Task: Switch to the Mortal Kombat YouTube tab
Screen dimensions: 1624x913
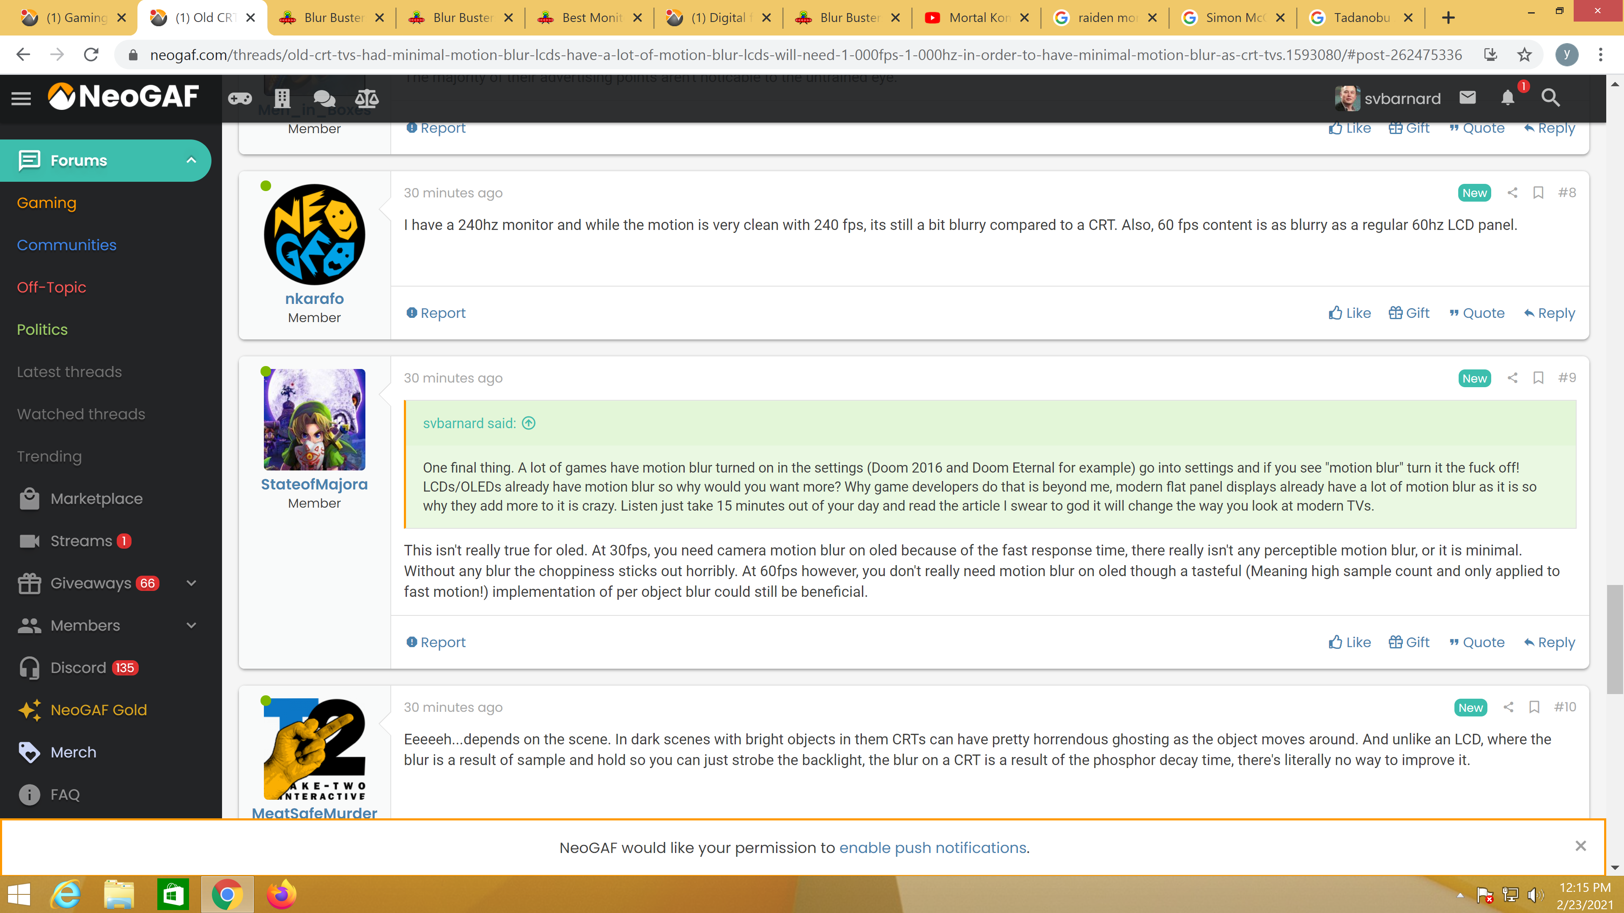Action: click(976, 18)
